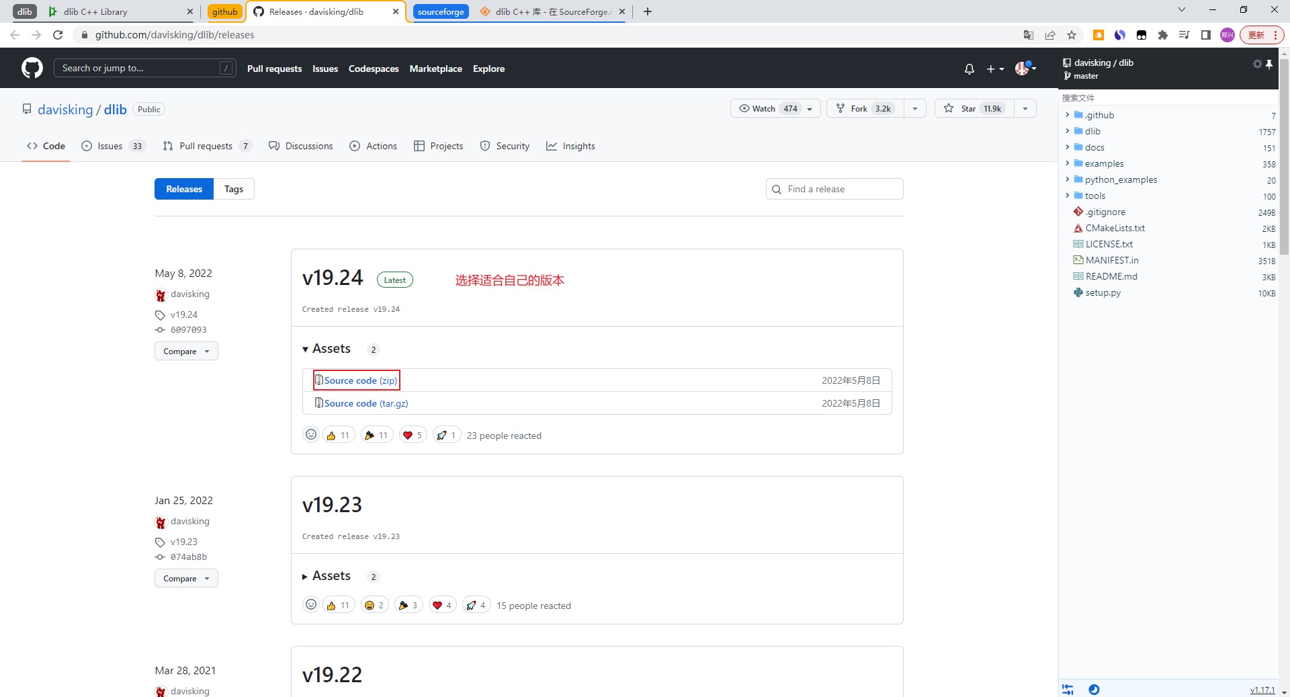Viewport: 1290px width, 697px height.
Task: Open the user avatar menu
Action: pyautogui.click(x=1025, y=68)
